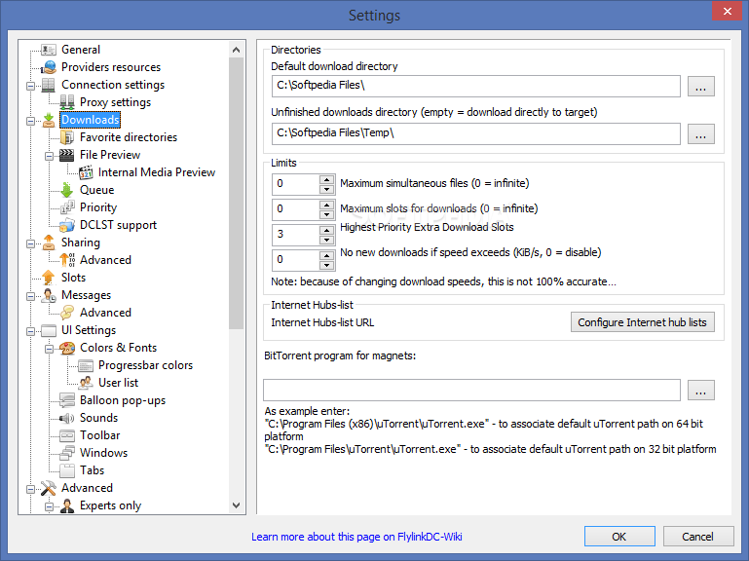
Task: Click the UI Settings window icon
Action: tap(49, 331)
